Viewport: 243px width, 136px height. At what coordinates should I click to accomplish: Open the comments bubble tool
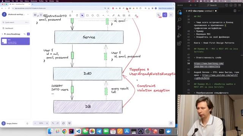coord(63,123)
